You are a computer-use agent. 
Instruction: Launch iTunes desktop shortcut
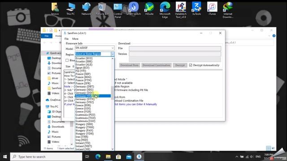pyautogui.click(x=212, y=9)
